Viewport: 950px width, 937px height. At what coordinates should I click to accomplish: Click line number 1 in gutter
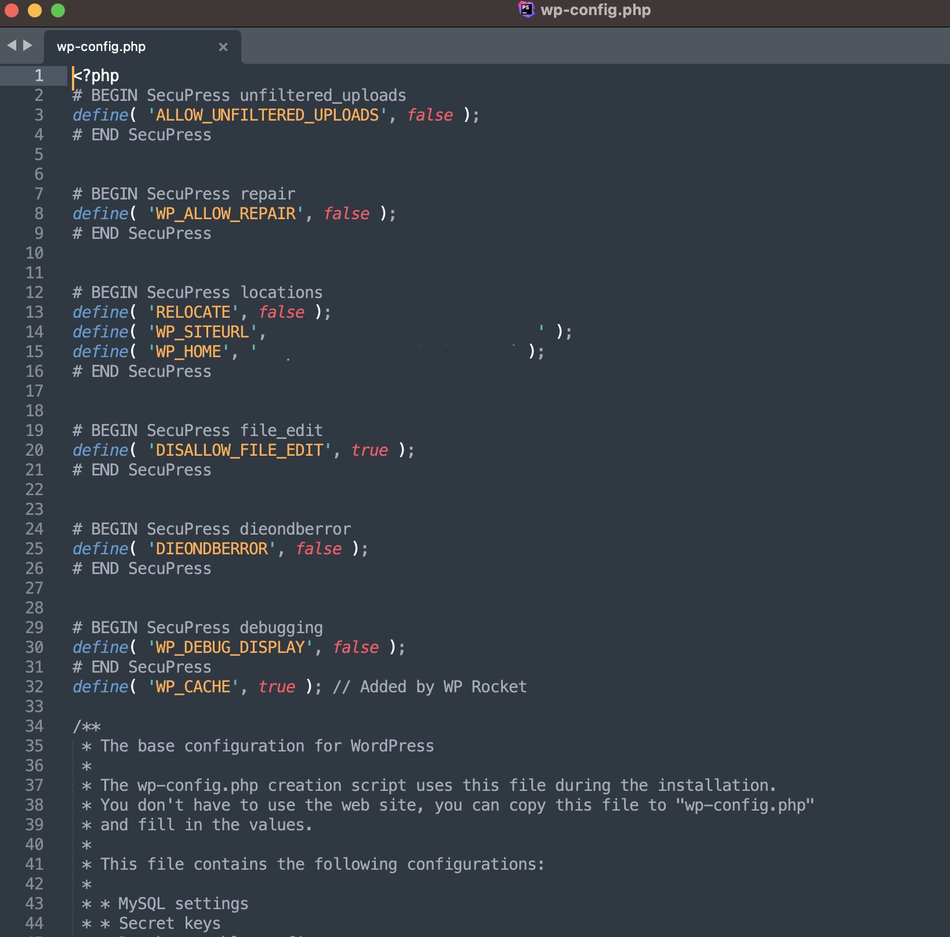[39, 75]
